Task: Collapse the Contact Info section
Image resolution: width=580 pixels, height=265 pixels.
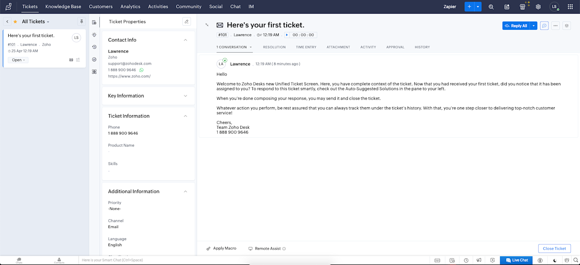Action: 186,40
